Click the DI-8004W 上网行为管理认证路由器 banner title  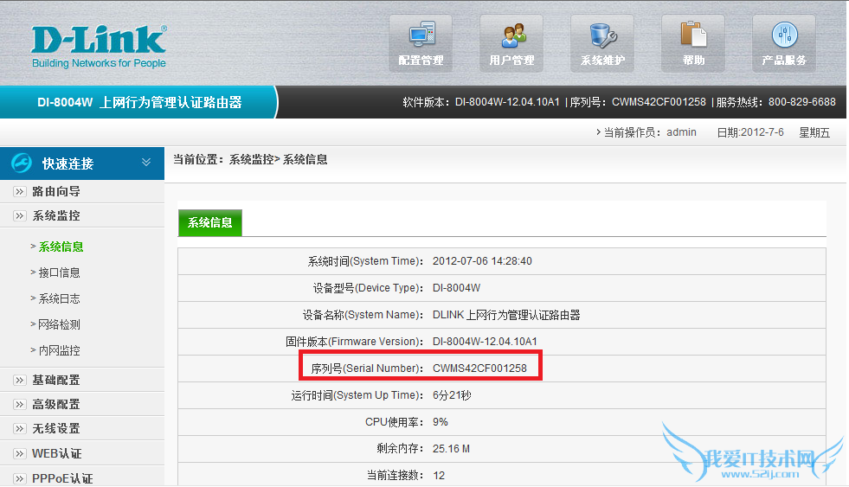pos(139,102)
